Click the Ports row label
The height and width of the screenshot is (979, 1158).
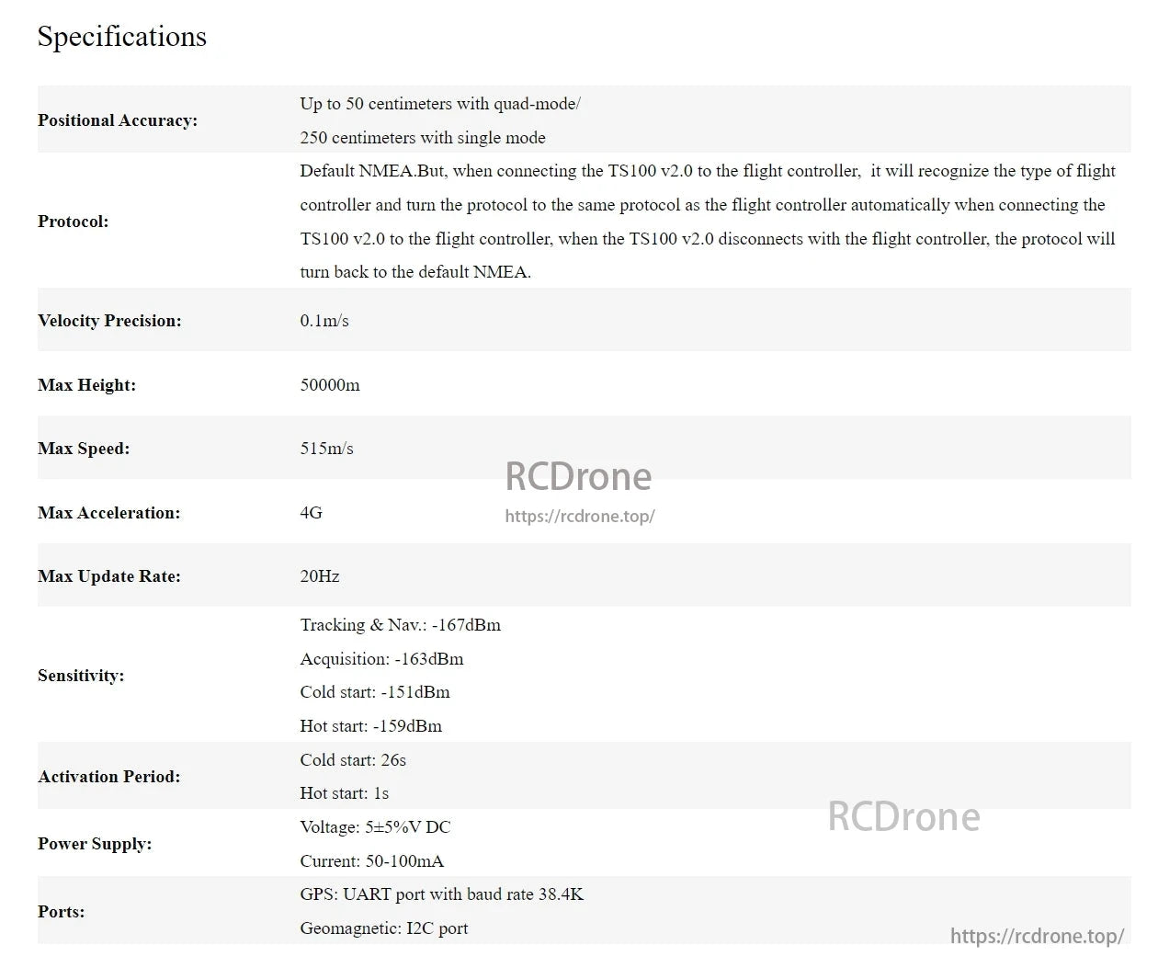pyautogui.click(x=61, y=912)
